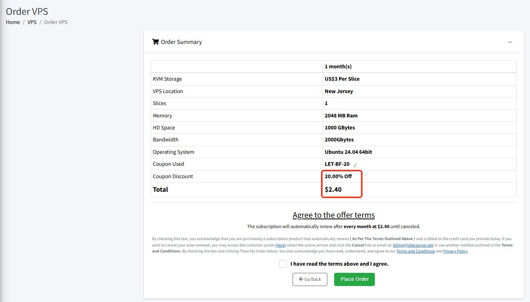
Task: Select the LET-BF-20 coupon code text
Action: click(x=337, y=164)
